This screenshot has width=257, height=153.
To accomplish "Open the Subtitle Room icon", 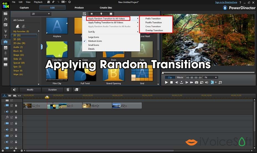I will point(6,65).
